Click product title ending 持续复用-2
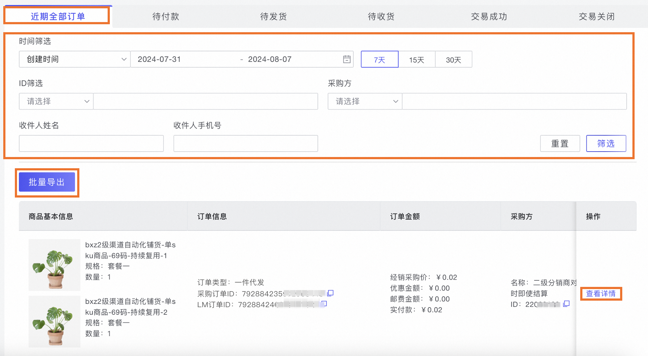This screenshot has width=648, height=356. coord(130,307)
